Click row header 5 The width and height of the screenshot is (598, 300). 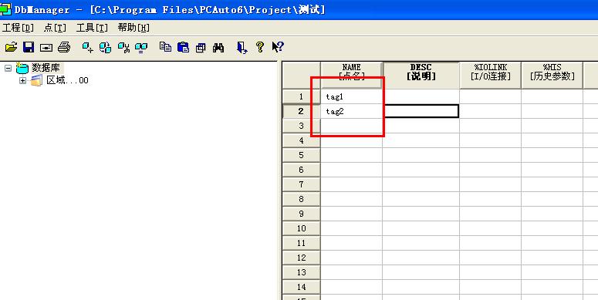[301, 155]
